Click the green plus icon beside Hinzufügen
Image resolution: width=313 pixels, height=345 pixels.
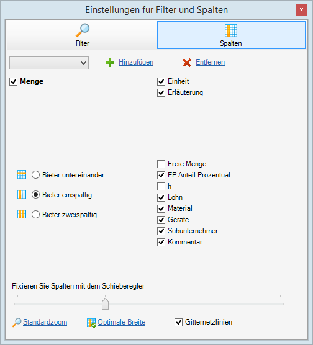pyautogui.click(x=110, y=63)
